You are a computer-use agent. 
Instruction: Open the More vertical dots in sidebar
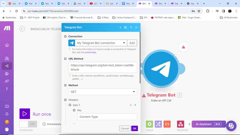[7, 89]
